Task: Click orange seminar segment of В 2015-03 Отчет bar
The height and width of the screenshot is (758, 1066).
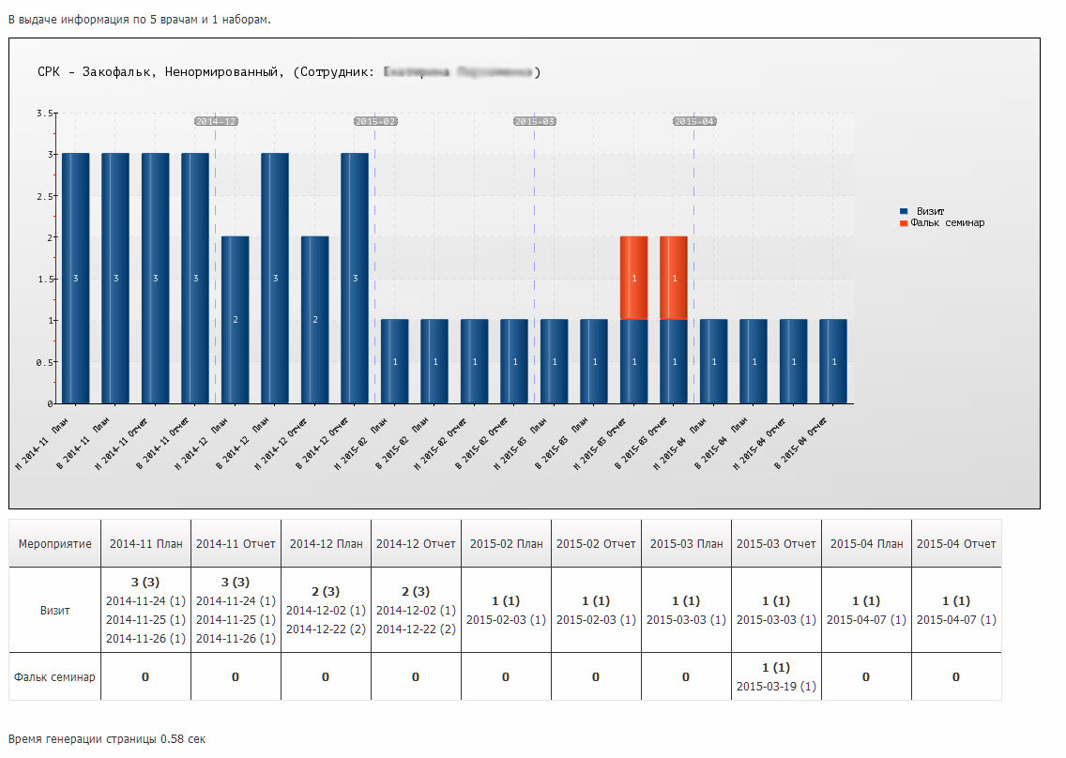Action: [675, 278]
